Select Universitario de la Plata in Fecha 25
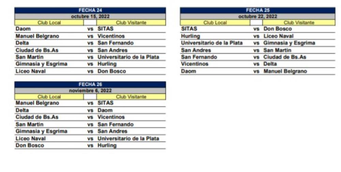Screen dimensions: 341x172 click(x=211, y=43)
